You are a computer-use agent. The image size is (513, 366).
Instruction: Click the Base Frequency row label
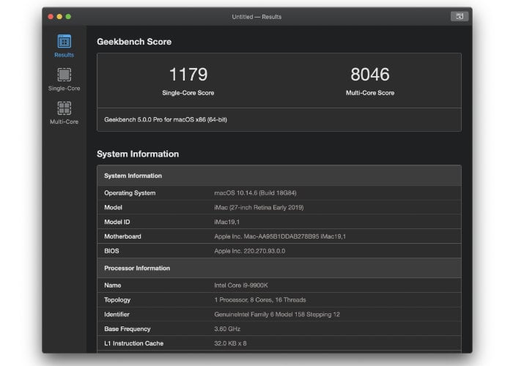[x=128, y=329]
